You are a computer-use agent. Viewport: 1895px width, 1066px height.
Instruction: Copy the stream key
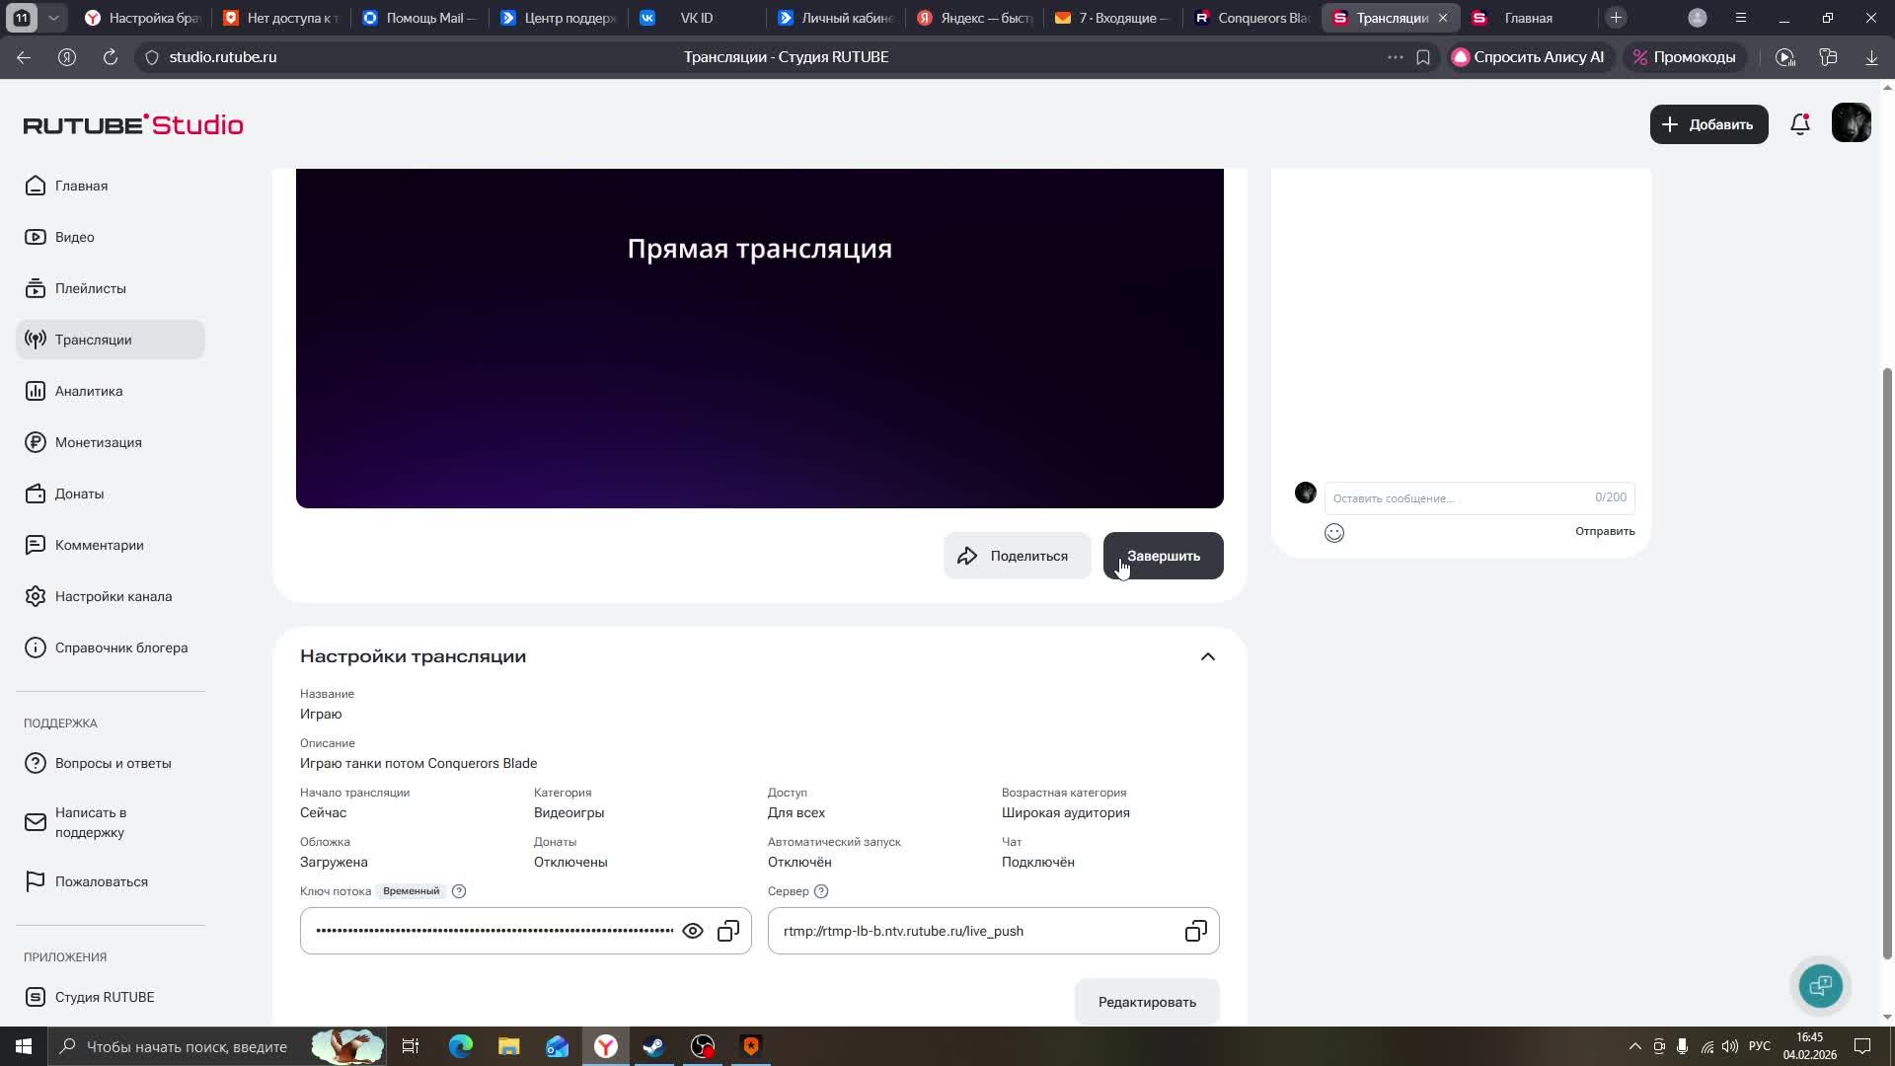coord(728,931)
